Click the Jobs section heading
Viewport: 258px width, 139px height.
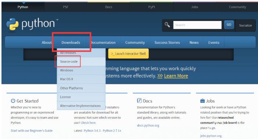click(x=210, y=101)
